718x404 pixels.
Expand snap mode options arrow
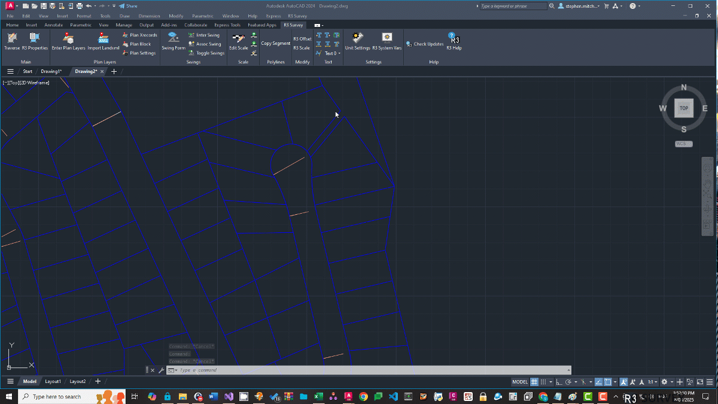551,382
